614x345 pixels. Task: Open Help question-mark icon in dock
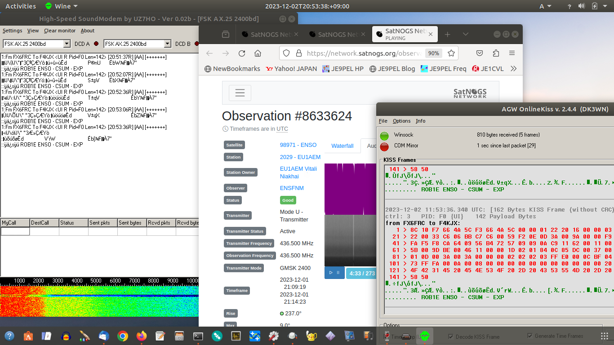point(9,336)
